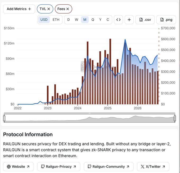
Task: Select quarterly (Q) interval
Action: (x=93, y=20)
